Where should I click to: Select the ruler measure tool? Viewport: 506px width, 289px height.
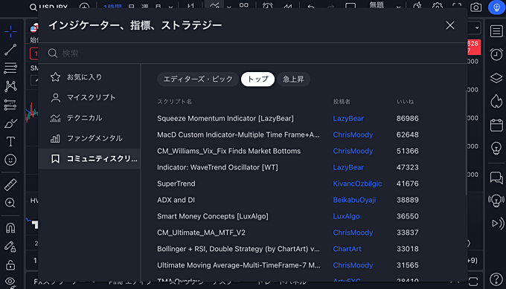point(10,184)
